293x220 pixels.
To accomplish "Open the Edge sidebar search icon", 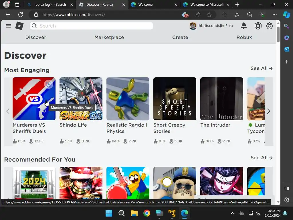I will point(286,26).
